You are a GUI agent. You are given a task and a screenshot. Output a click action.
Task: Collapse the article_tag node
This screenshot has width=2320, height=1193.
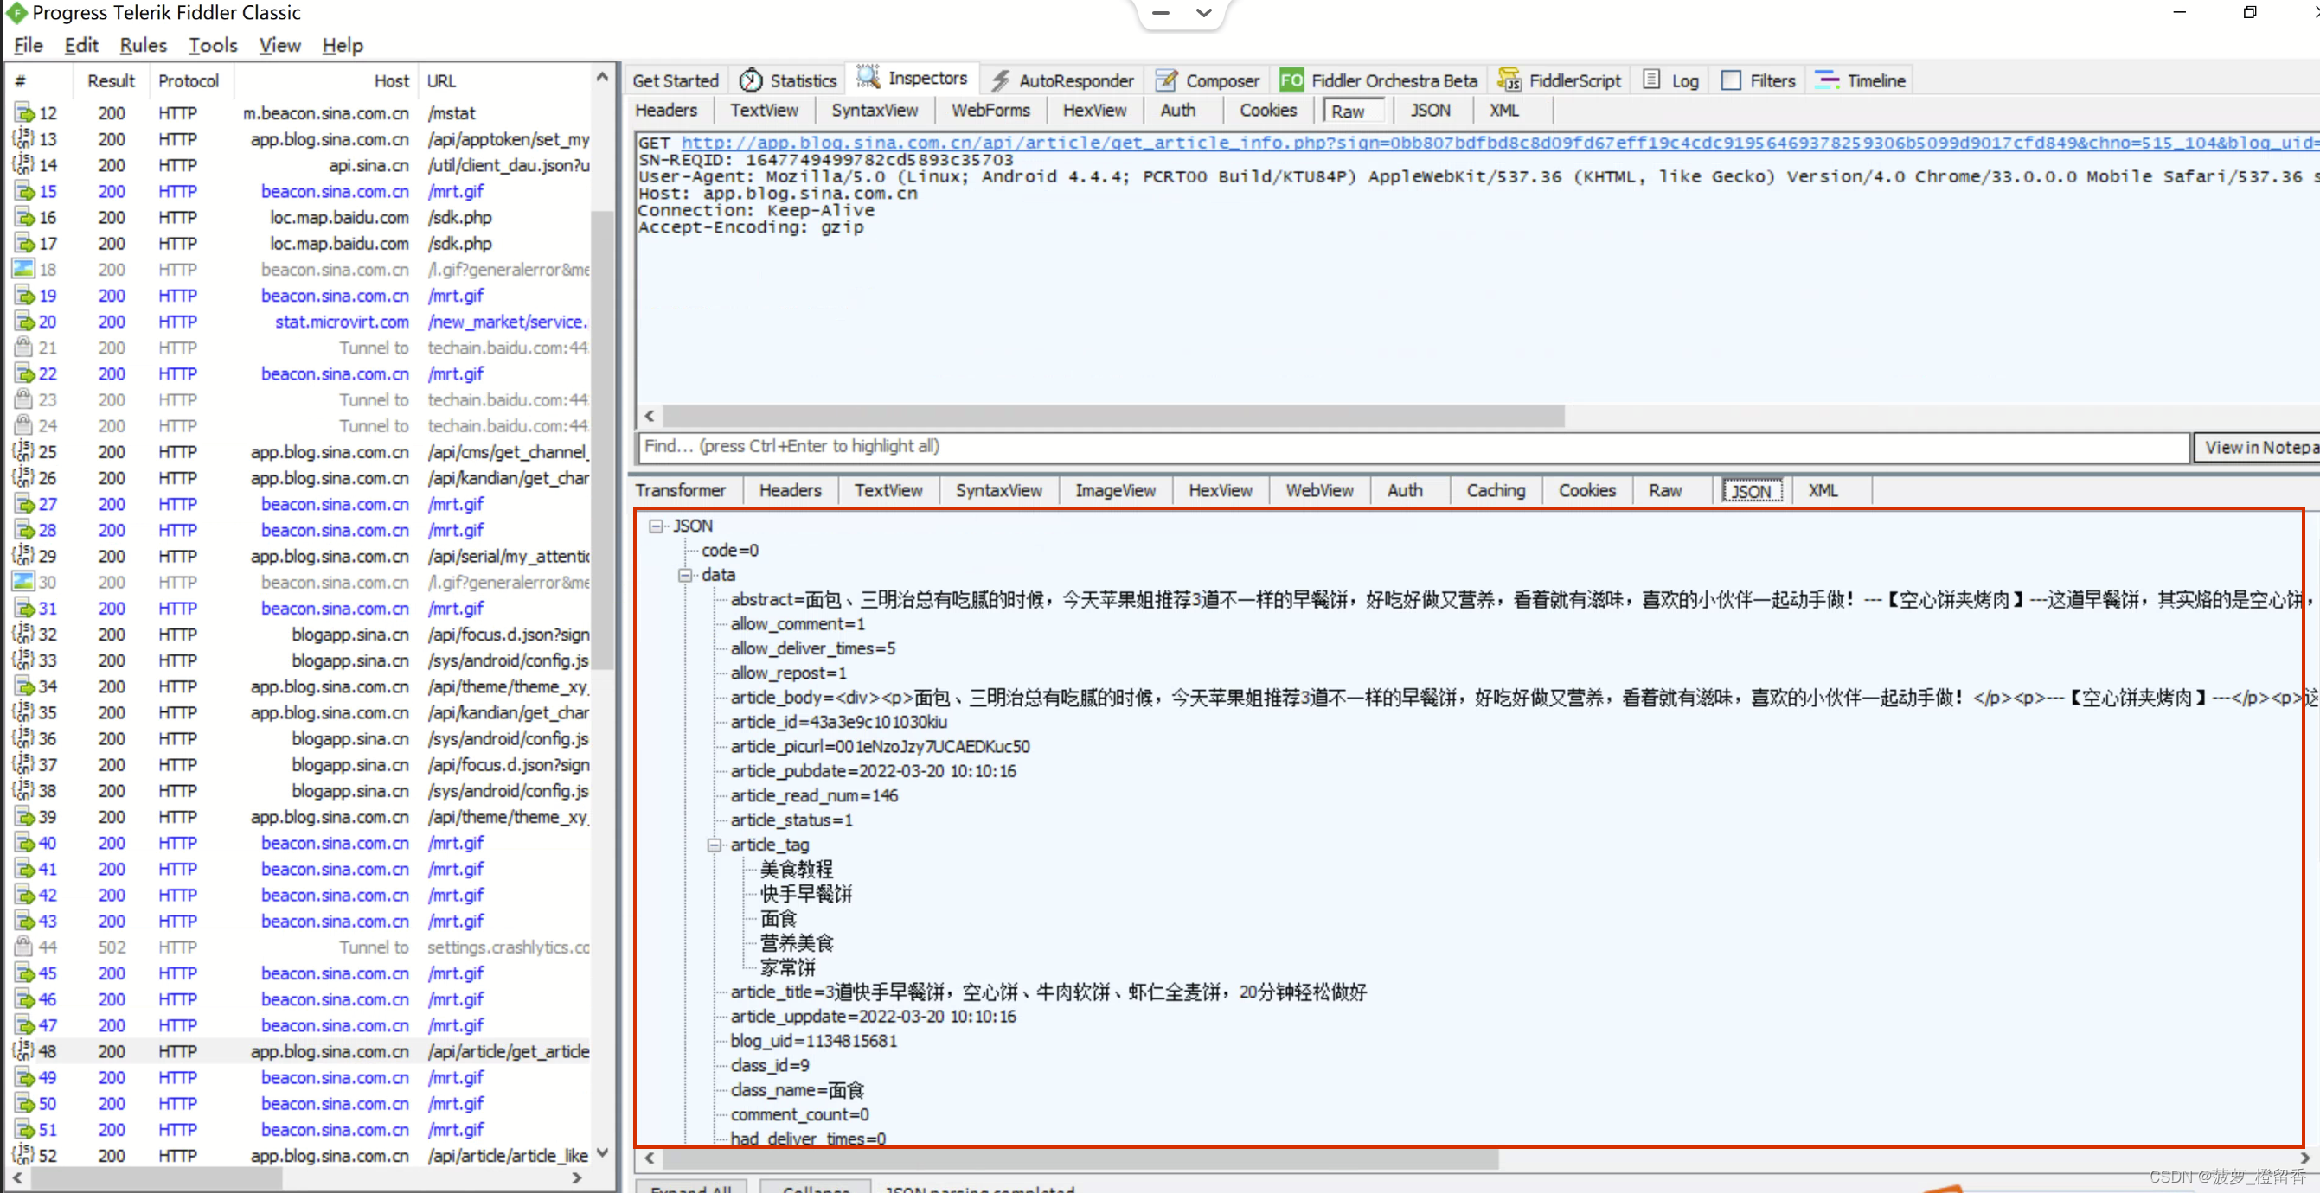coord(714,845)
